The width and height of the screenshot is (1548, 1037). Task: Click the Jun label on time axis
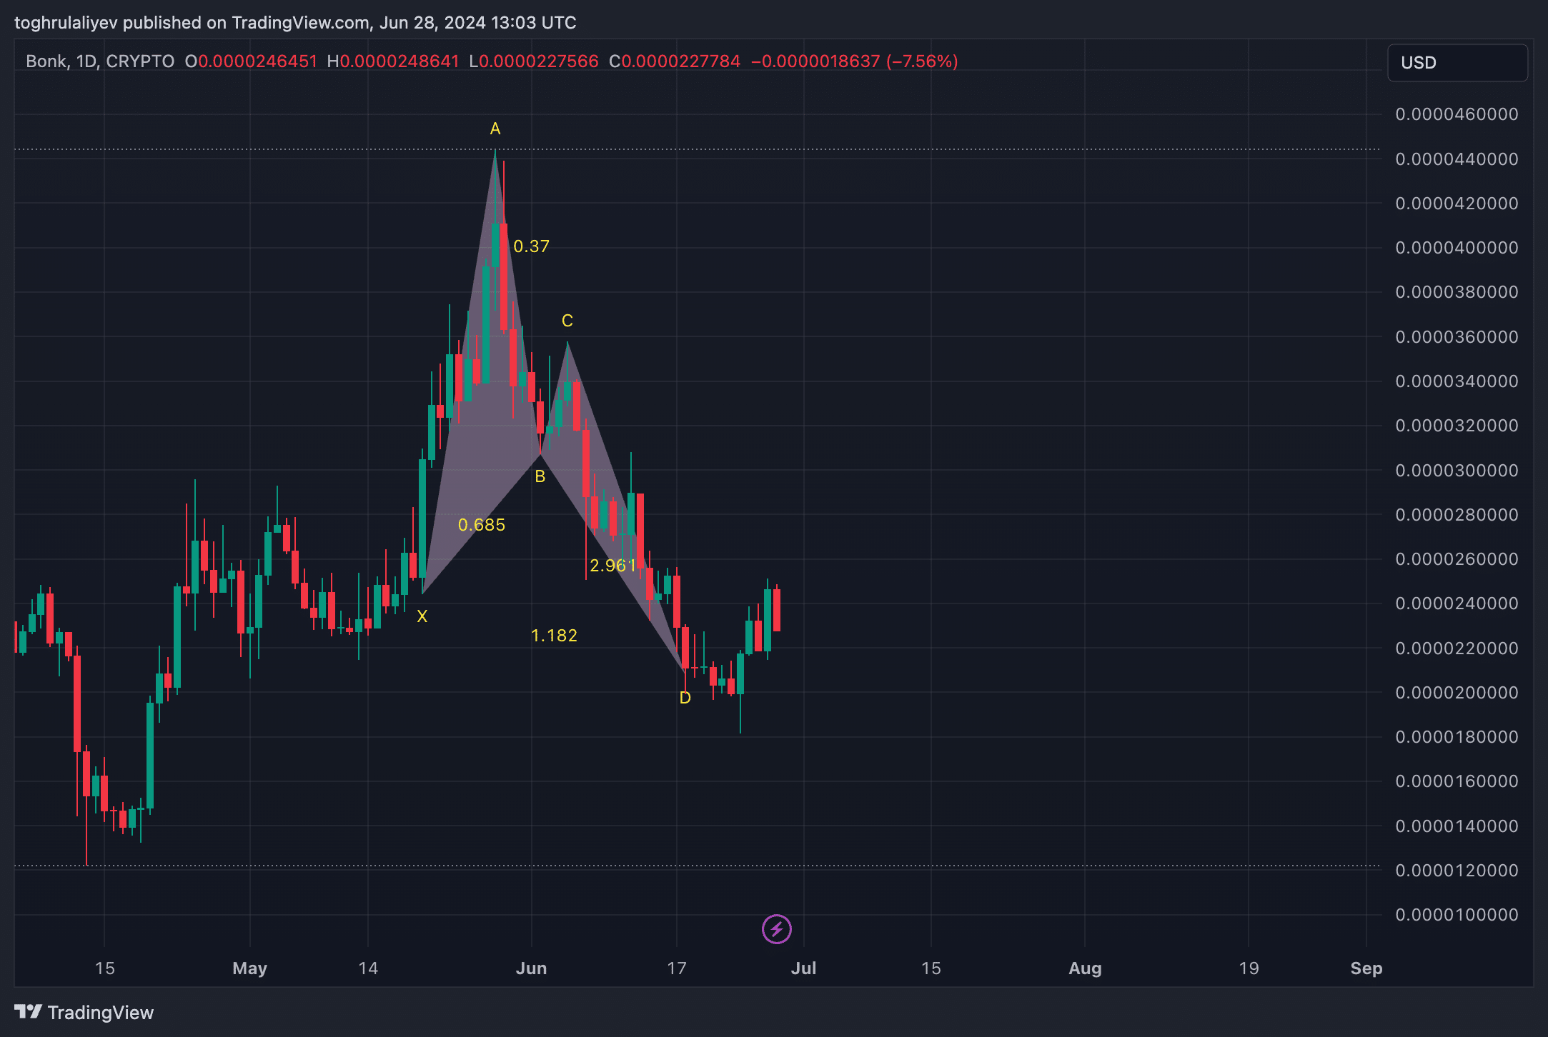click(x=532, y=968)
